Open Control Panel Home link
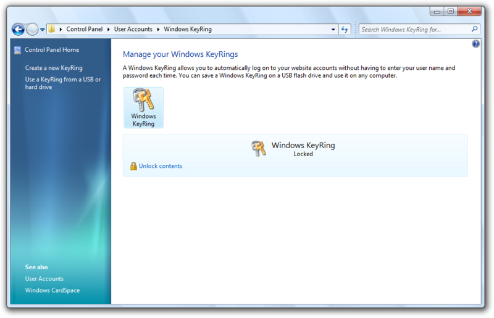Screen dimensions: 494x318 (52, 50)
